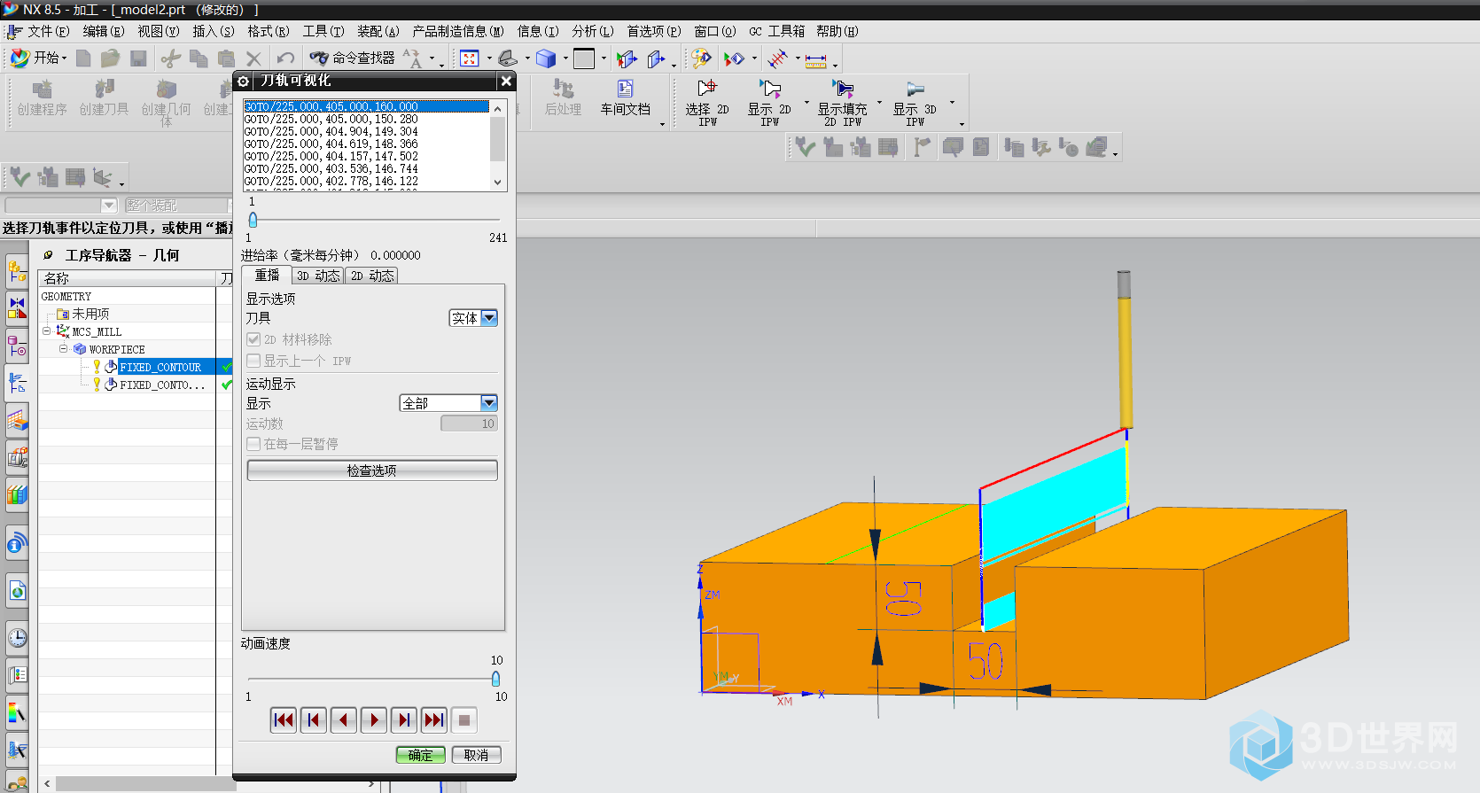The image size is (1480, 793).
Task: Open Machine Tool Navigator sidebar icon
Action: [17, 419]
